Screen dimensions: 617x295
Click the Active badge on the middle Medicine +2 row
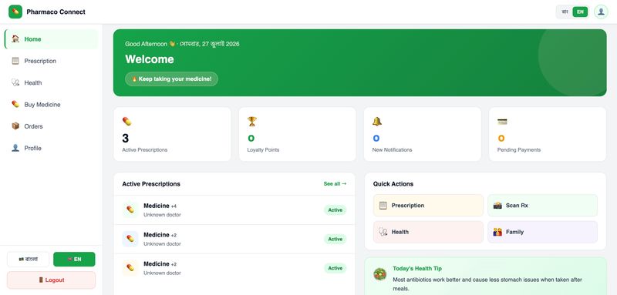coord(335,240)
